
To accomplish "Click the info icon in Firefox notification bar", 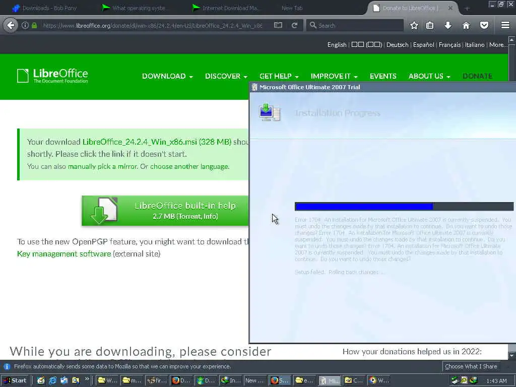I will (7, 366).
